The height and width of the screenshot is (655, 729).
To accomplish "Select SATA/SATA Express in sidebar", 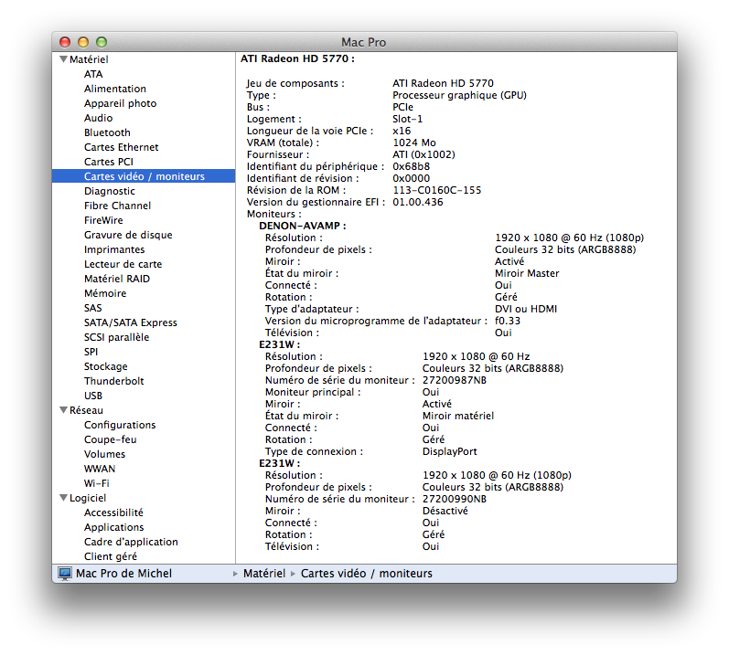I will [131, 322].
